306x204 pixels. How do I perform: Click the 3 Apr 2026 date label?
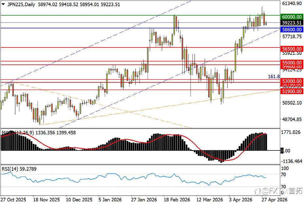tap(241, 200)
